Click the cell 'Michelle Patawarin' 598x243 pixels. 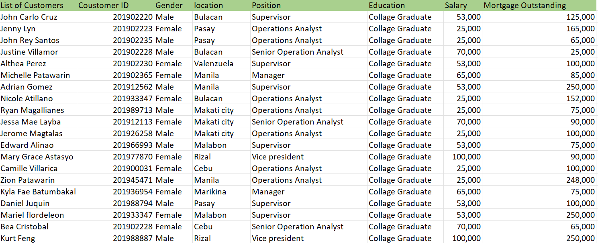click(x=38, y=75)
